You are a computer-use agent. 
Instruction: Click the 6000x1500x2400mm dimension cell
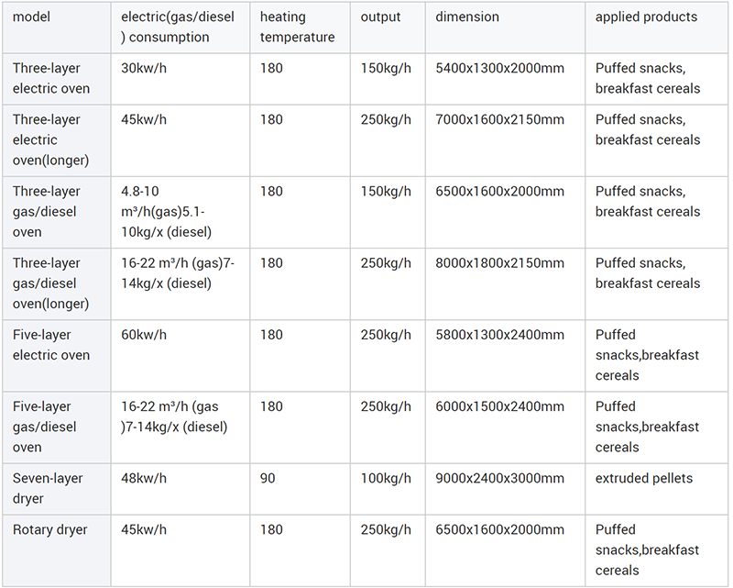tap(505, 427)
